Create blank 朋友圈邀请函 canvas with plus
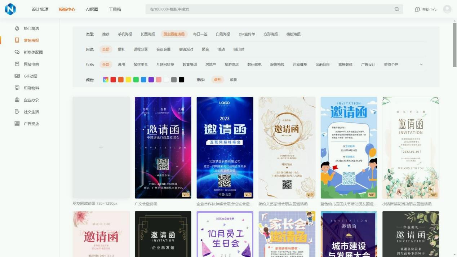Screen dimensions: 457x257 tap(101, 147)
